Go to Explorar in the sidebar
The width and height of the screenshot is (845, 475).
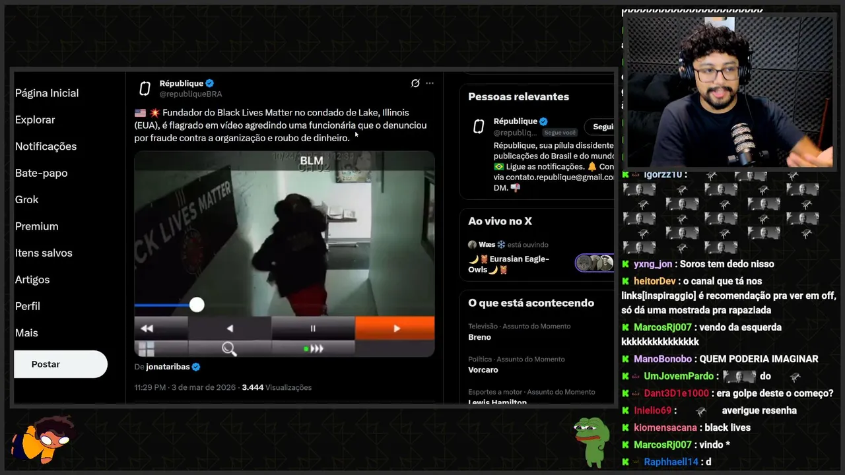click(35, 119)
